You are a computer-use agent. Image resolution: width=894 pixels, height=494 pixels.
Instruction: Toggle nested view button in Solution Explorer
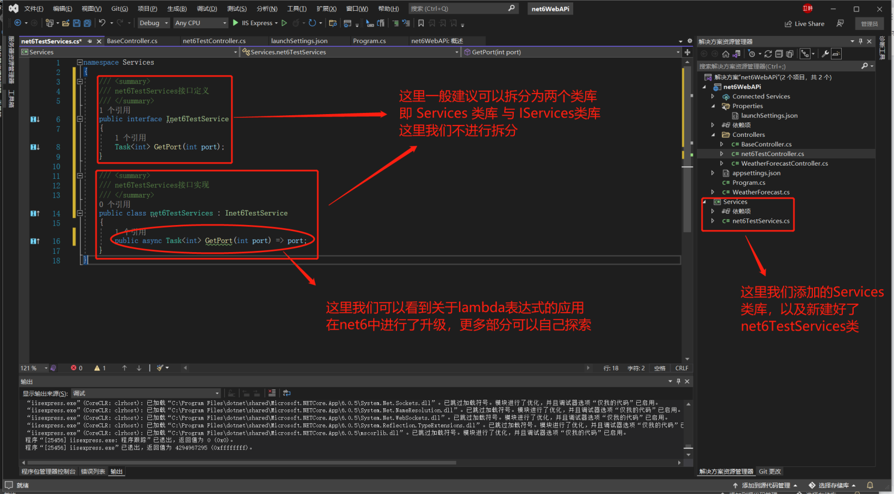805,54
